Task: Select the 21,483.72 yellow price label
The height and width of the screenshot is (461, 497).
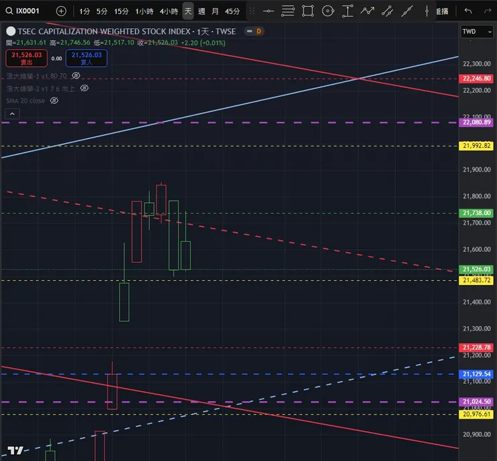Action: [476, 280]
